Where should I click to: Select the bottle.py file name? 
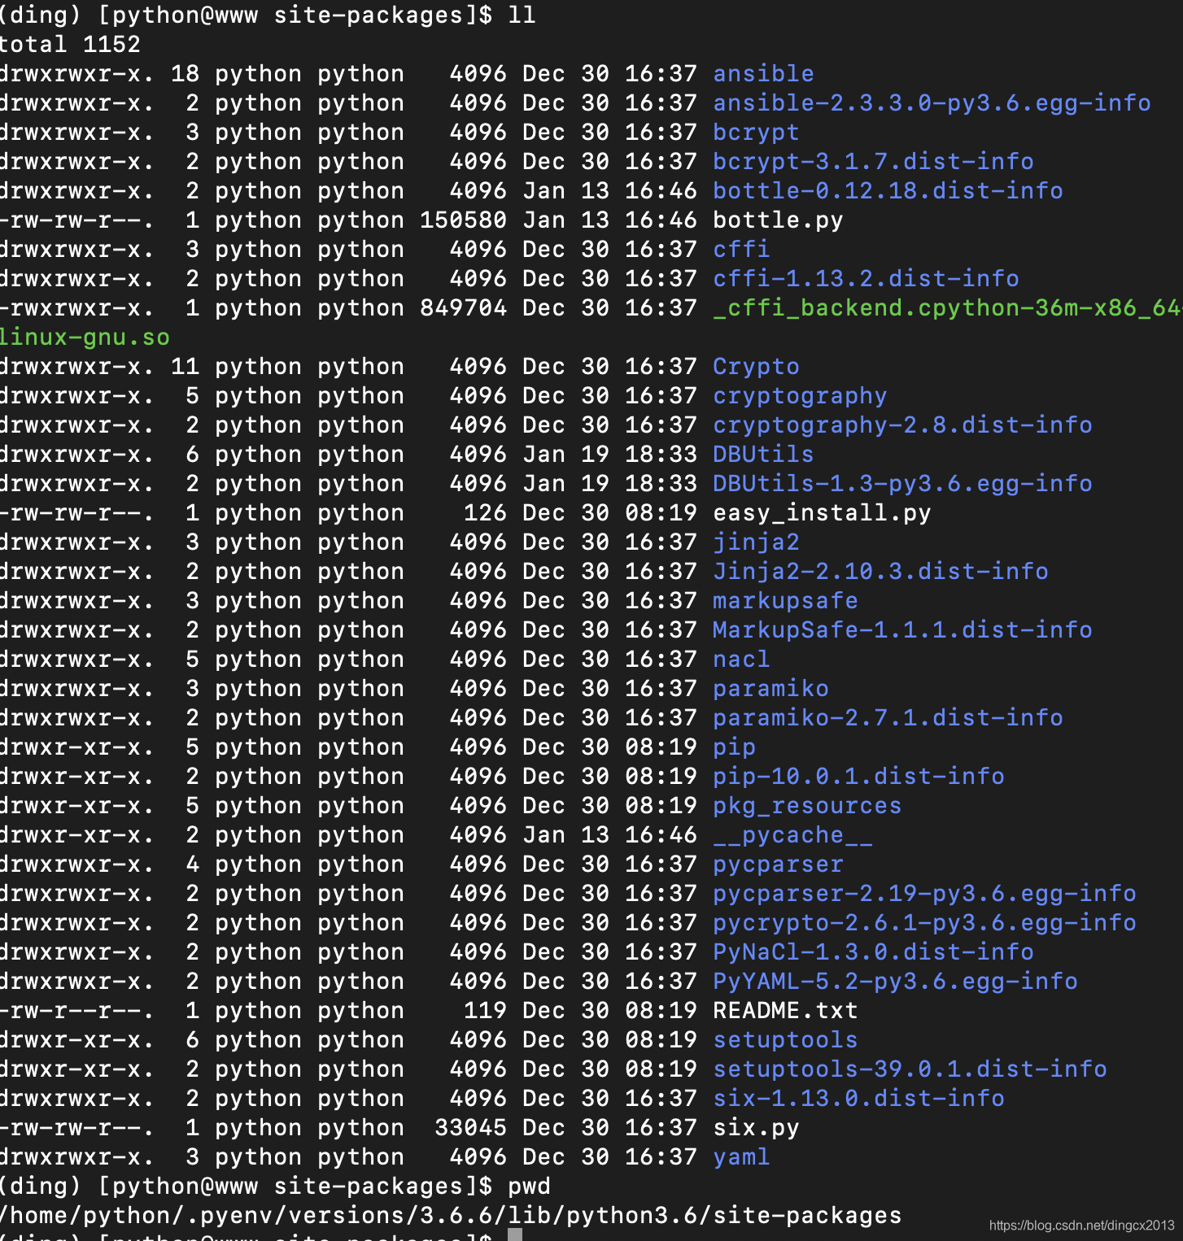(x=778, y=220)
